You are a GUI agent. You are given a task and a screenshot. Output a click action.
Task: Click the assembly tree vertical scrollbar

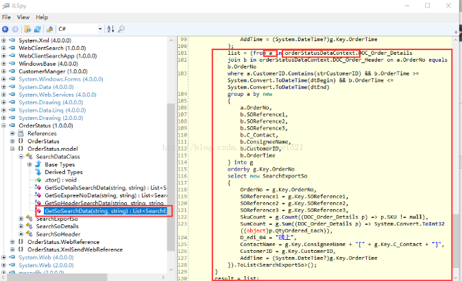coord(171,177)
